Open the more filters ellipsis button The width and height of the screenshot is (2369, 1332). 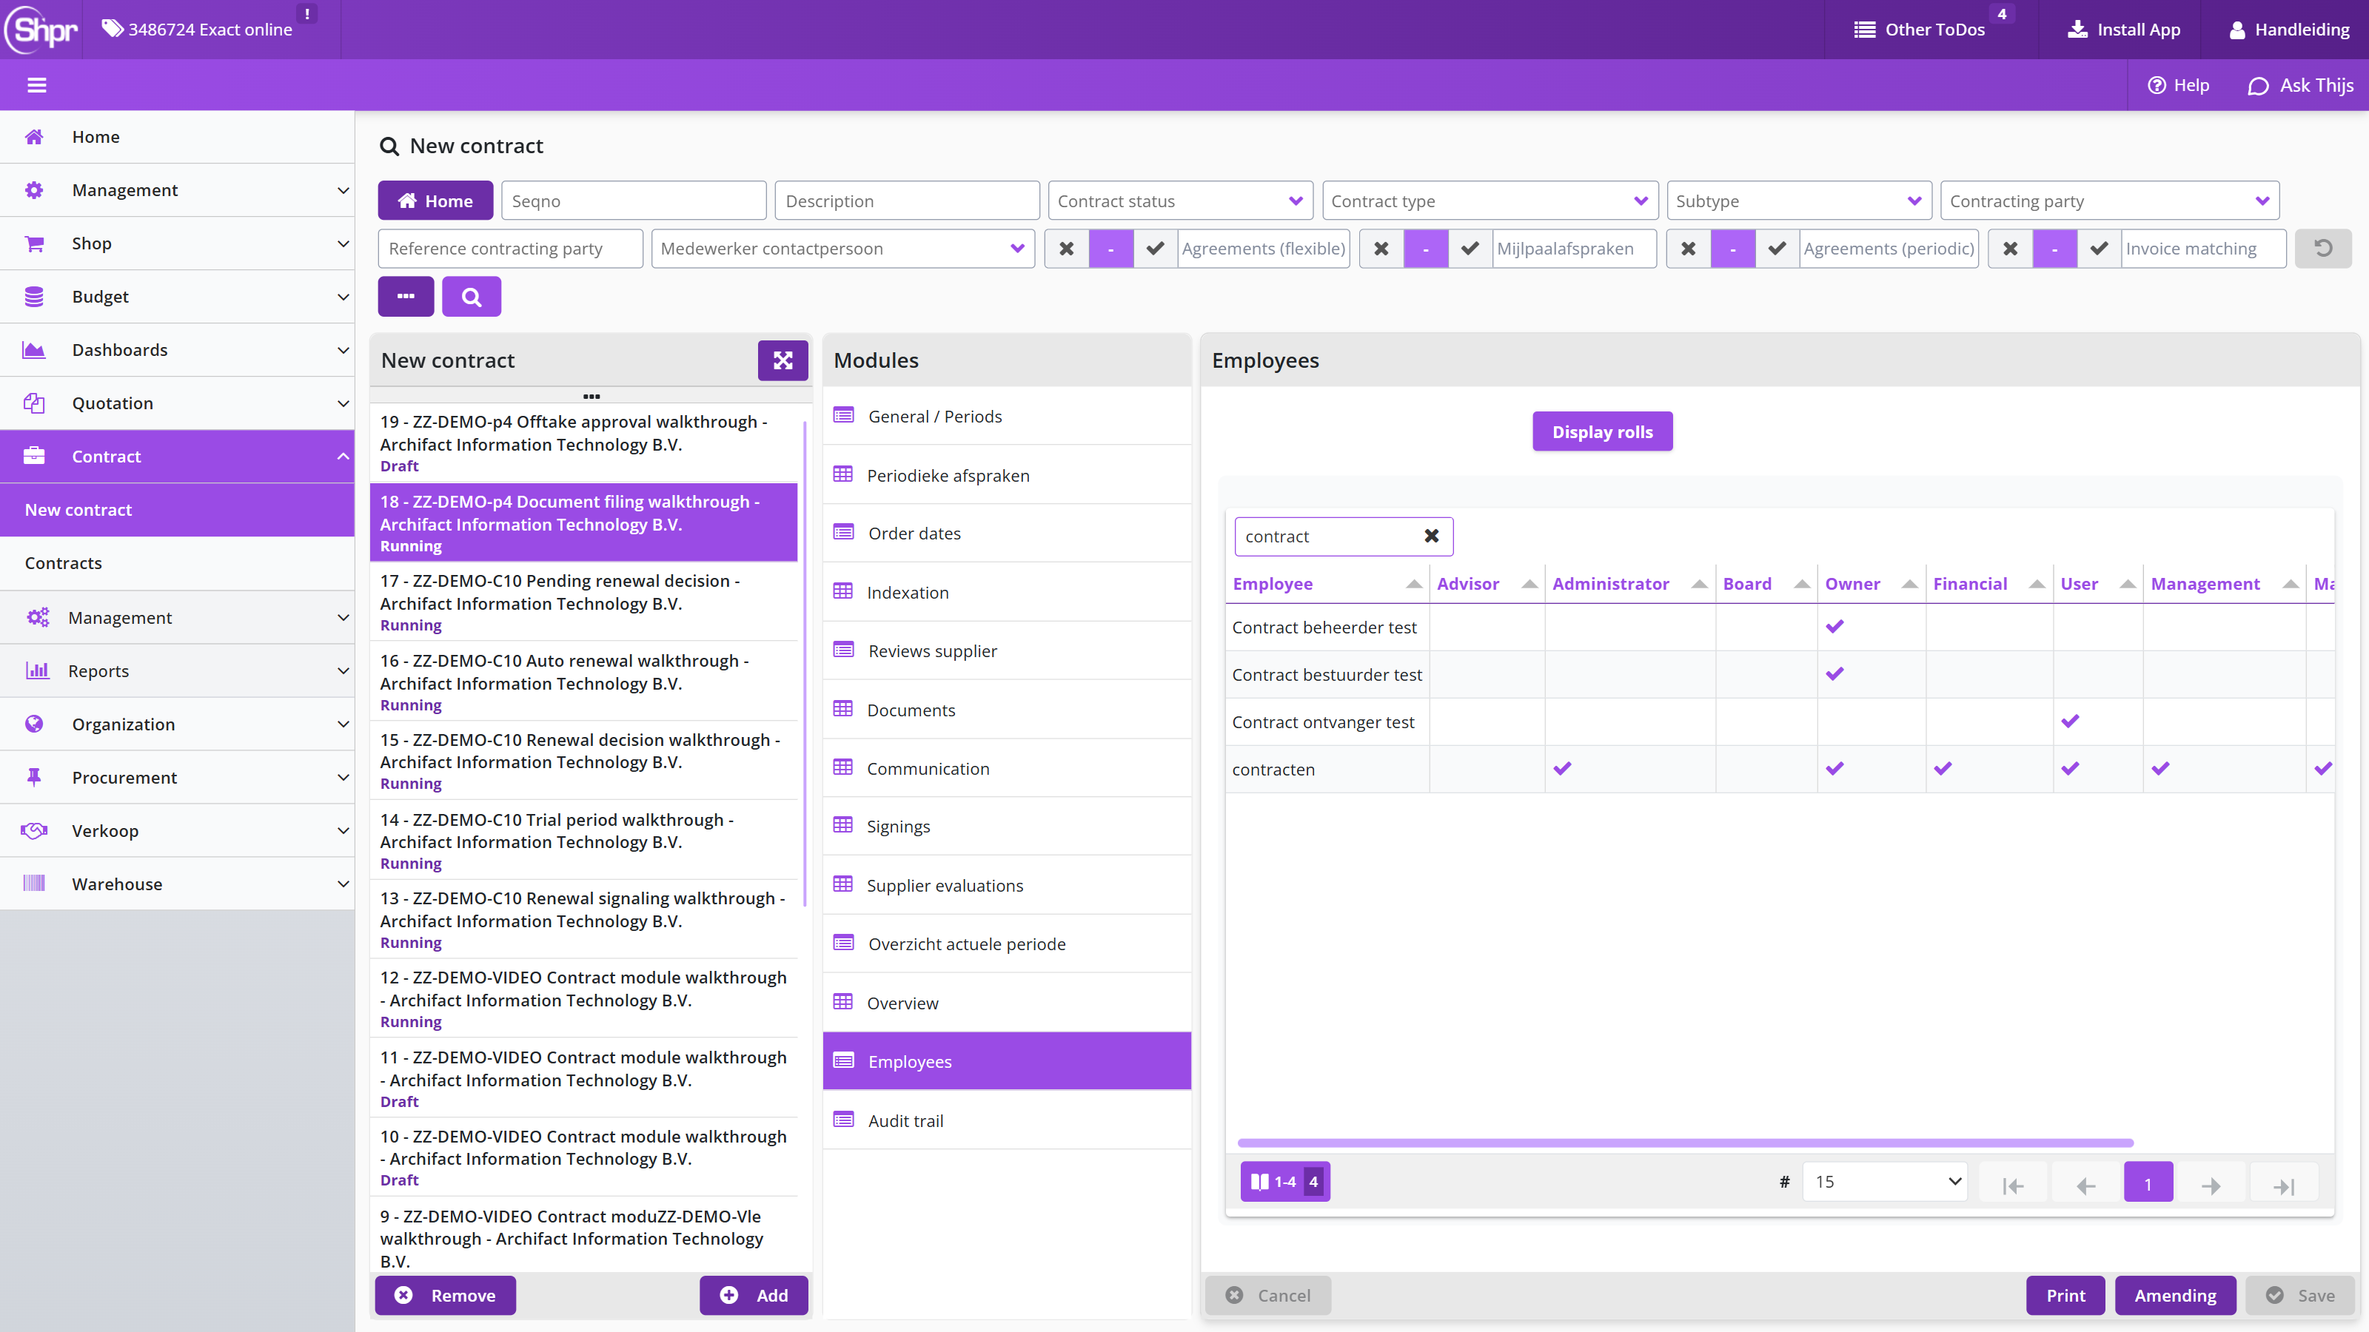[x=406, y=296]
